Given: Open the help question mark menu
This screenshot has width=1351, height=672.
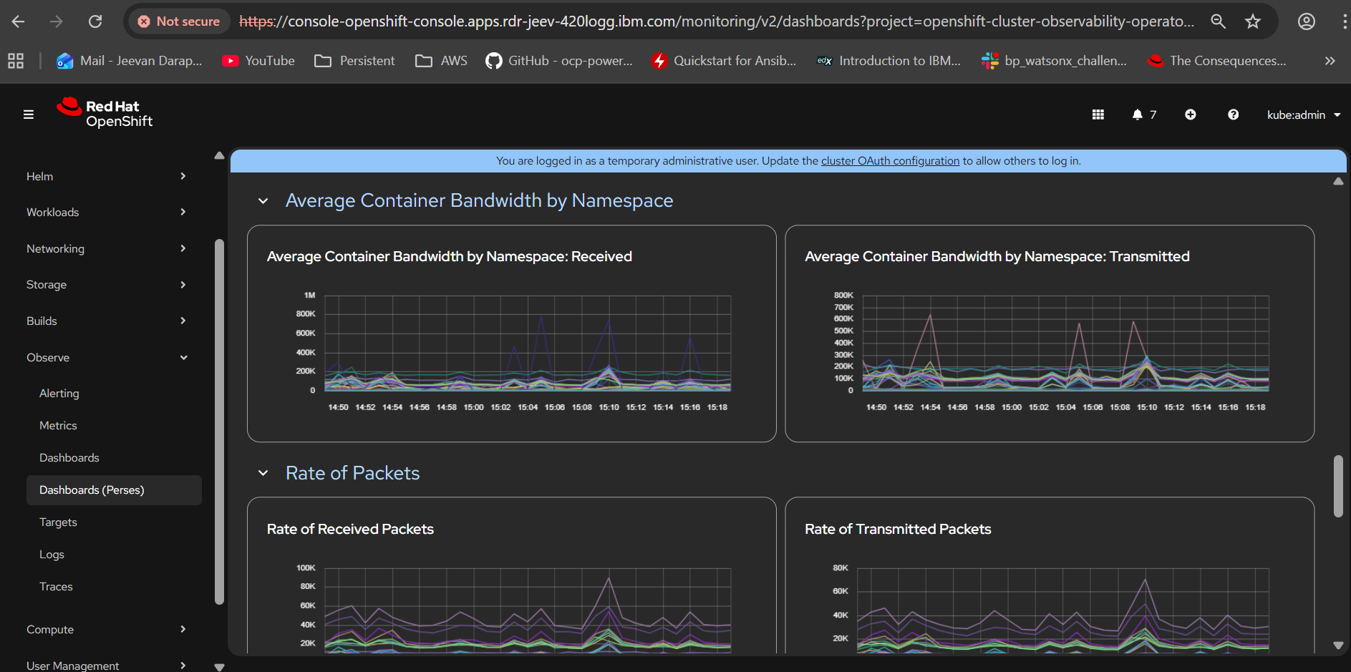Looking at the screenshot, I should click(x=1233, y=115).
